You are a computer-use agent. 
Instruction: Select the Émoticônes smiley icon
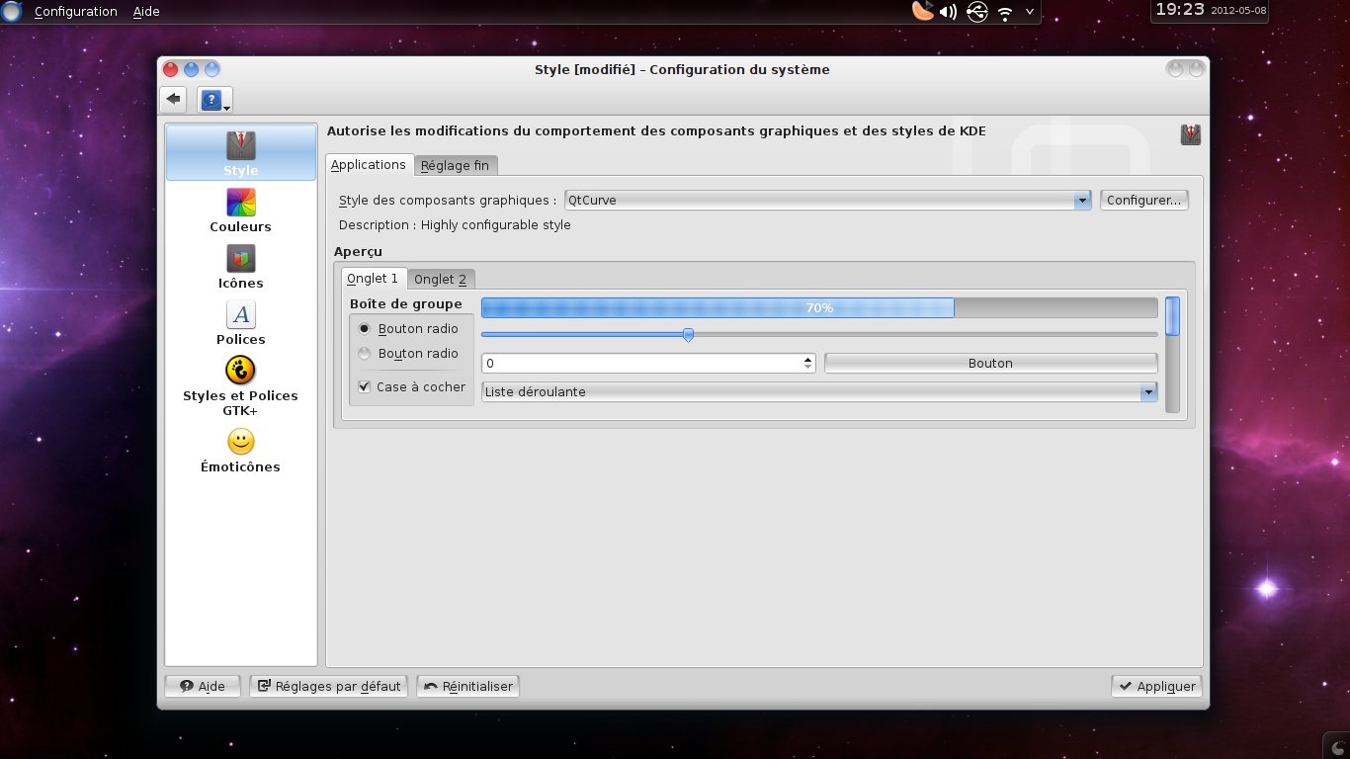(x=240, y=442)
